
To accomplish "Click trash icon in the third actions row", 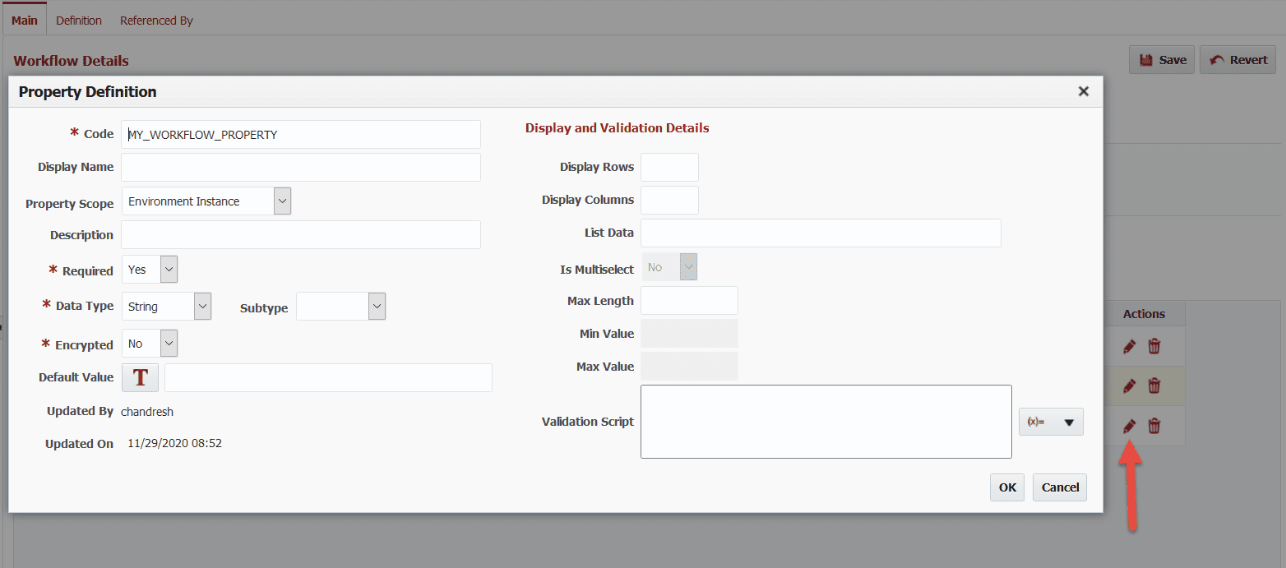I will (1154, 426).
